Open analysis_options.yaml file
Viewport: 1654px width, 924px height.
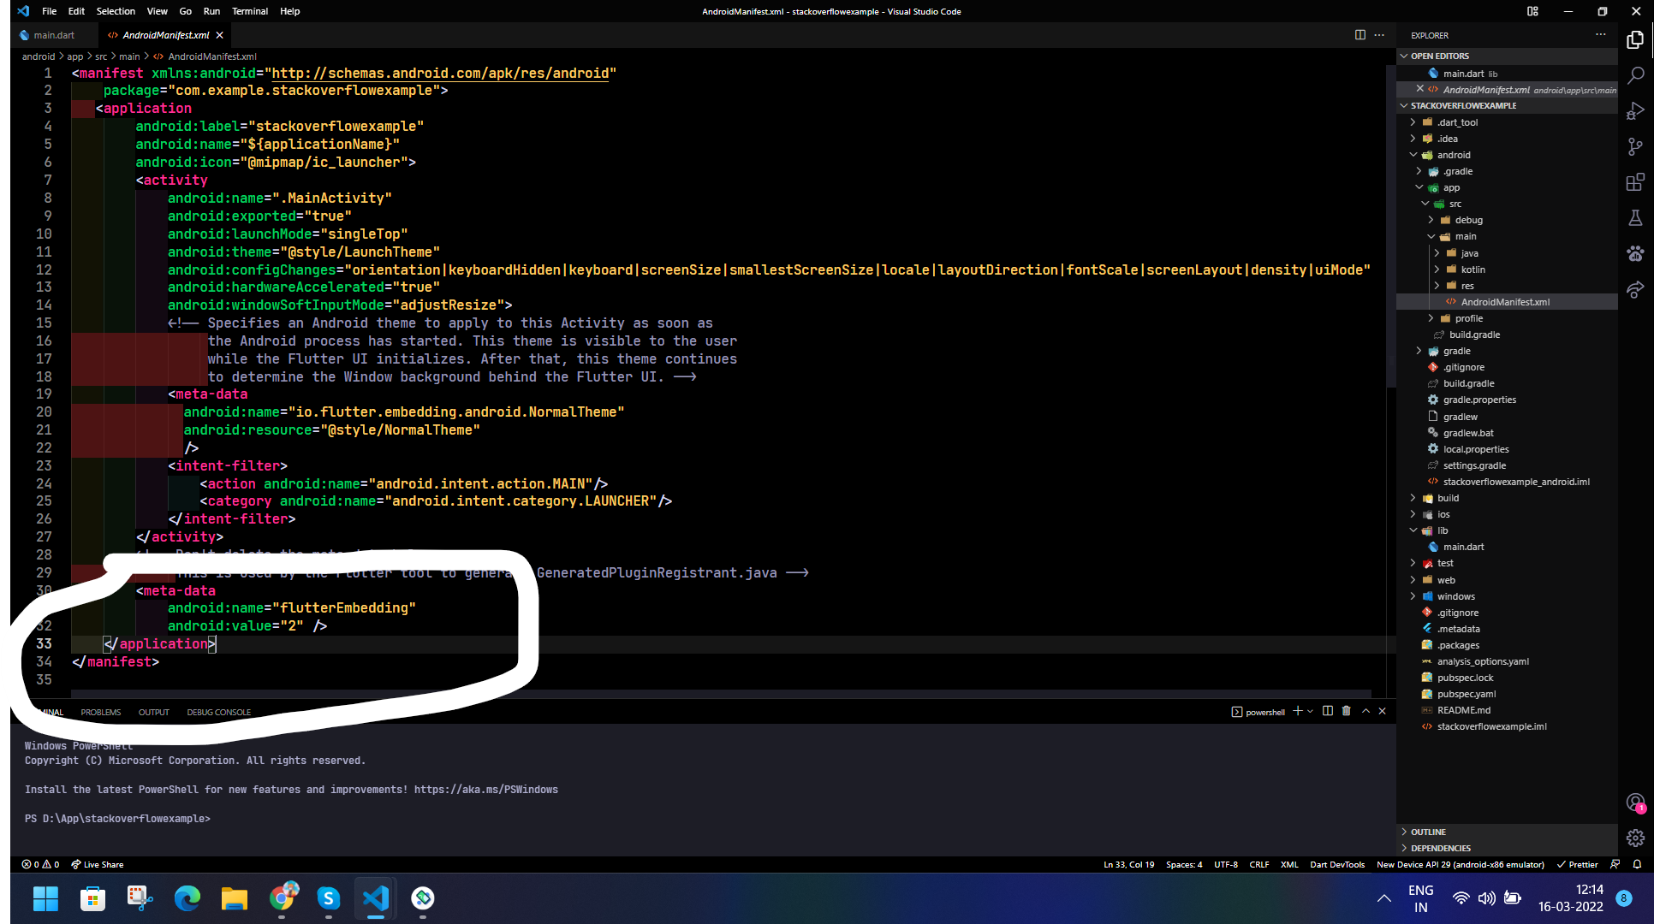1507,661
